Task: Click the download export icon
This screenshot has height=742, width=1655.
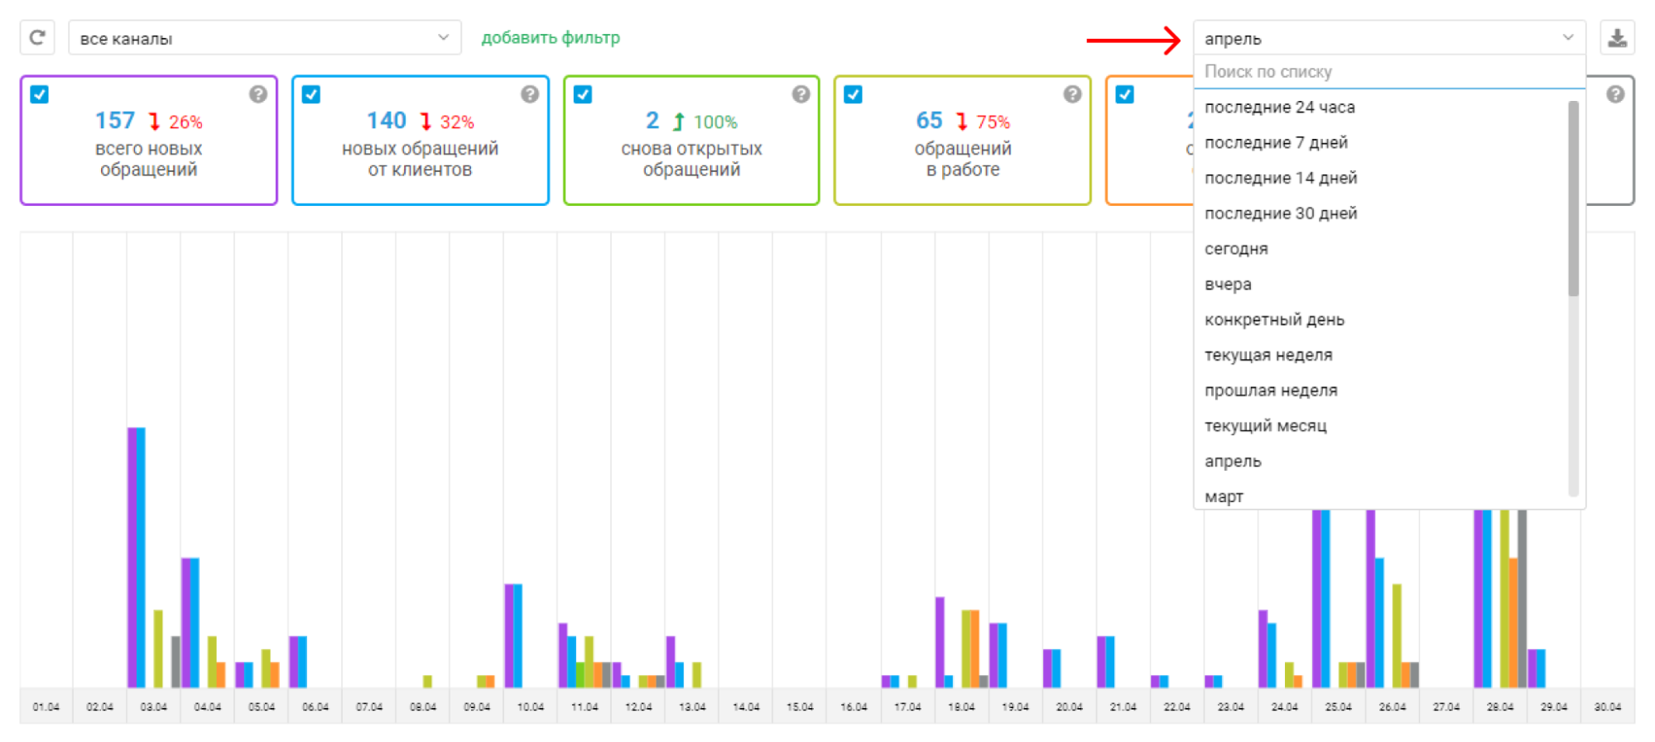Action: 1617,38
